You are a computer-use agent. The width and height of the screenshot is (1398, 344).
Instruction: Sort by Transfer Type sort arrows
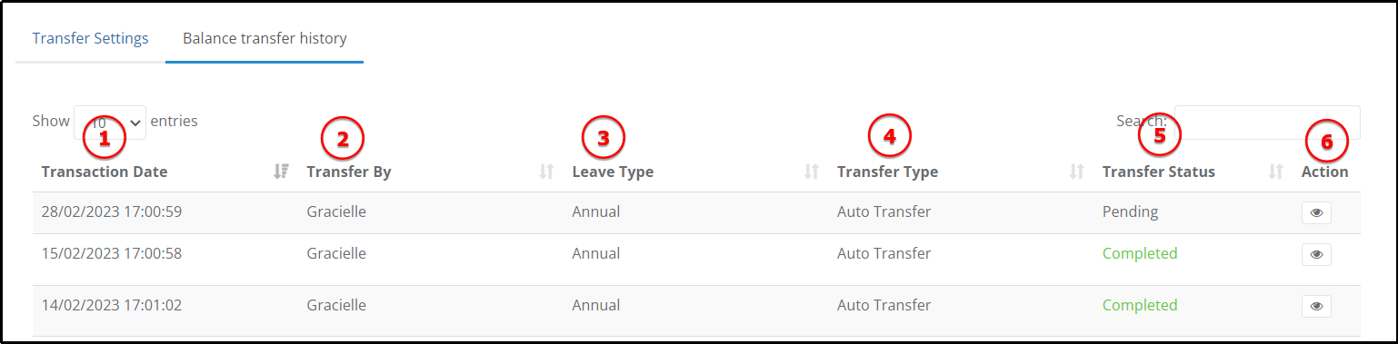click(x=1077, y=172)
